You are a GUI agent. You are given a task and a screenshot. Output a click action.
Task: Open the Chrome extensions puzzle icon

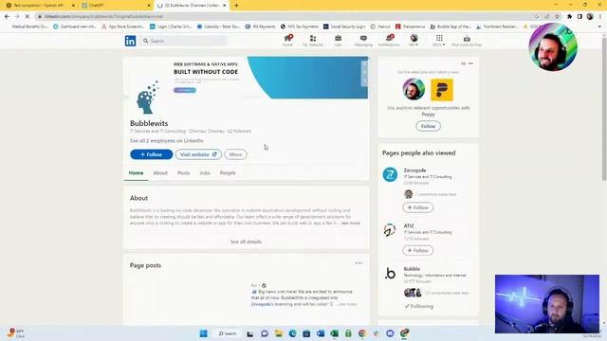point(569,16)
